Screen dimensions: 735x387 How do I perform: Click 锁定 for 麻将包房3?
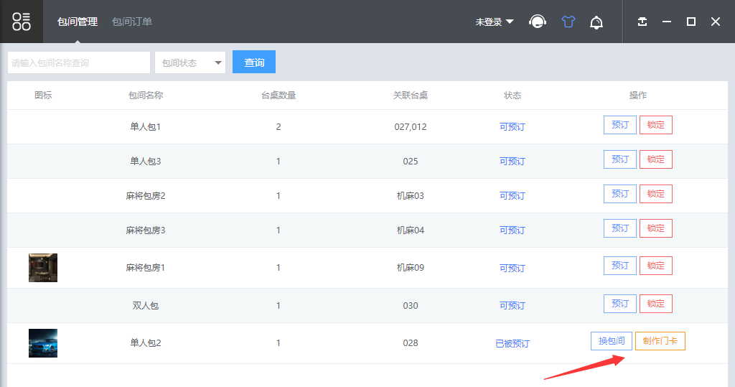(656, 228)
